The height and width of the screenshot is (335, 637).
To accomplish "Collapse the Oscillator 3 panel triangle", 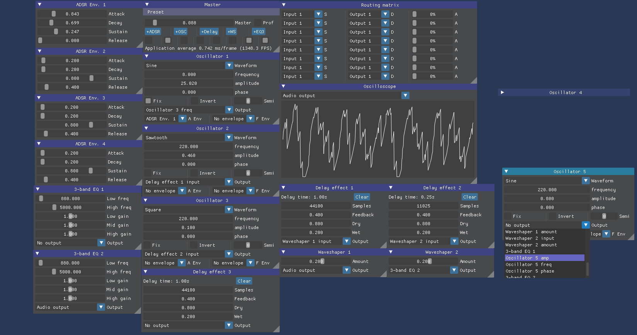I will coord(146,200).
